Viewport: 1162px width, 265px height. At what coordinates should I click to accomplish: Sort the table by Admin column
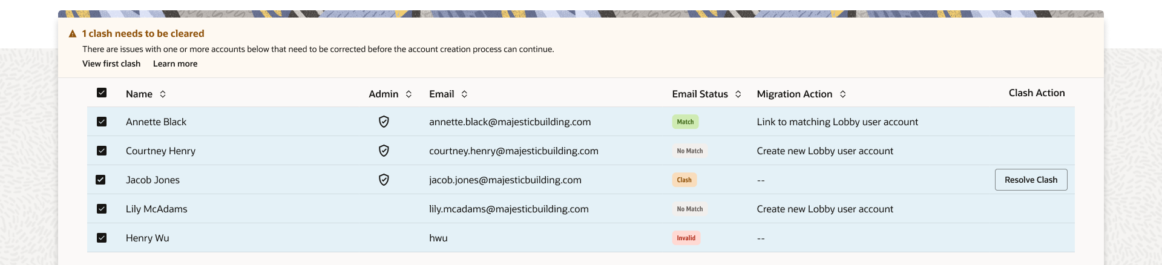click(409, 94)
